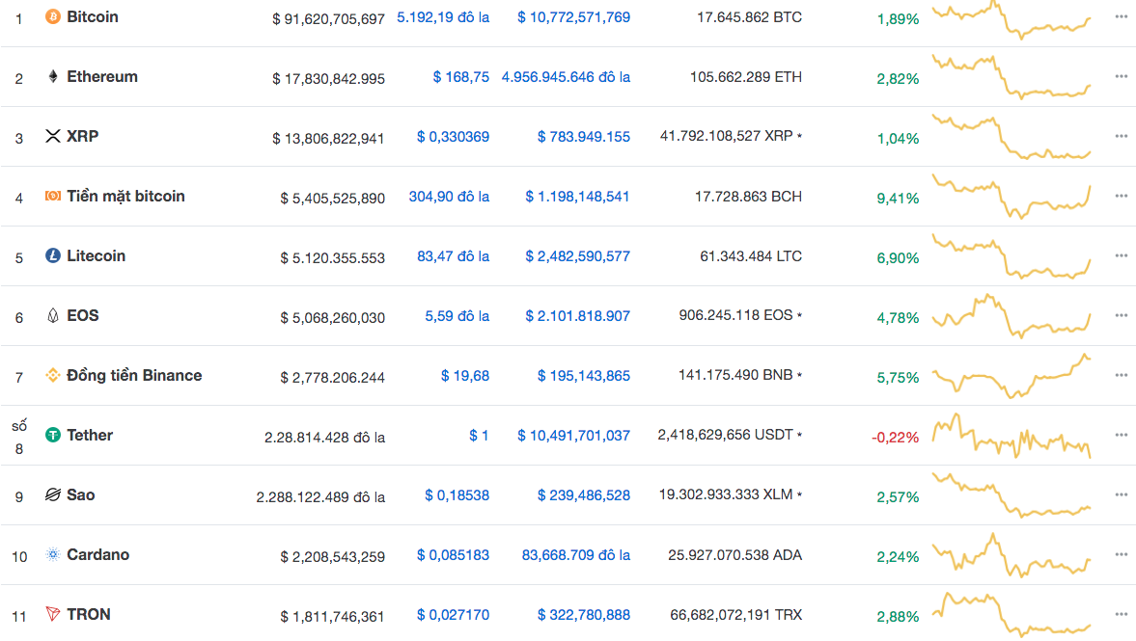Open the three-dot menu in Ethereum row
The width and height of the screenshot is (1136, 641).
(1121, 76)
